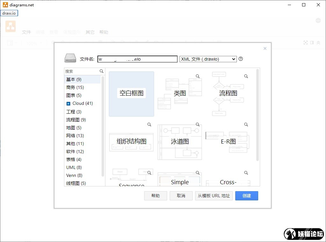Click the blue 创建 create button

247,196
